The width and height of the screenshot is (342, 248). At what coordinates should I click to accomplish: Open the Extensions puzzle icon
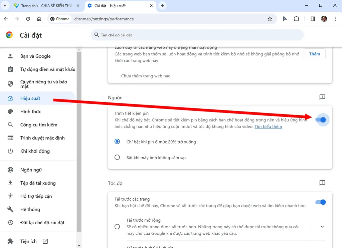point(297,19)
